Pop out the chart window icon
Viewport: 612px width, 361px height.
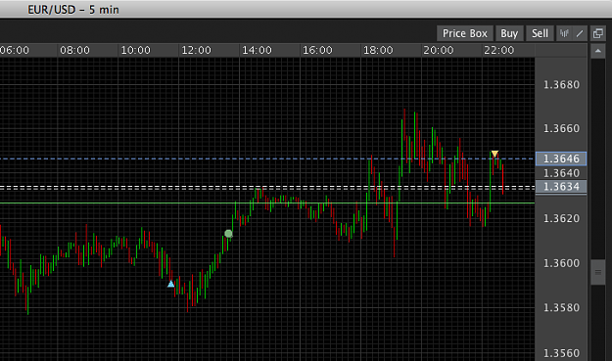[x=598, y=33]
